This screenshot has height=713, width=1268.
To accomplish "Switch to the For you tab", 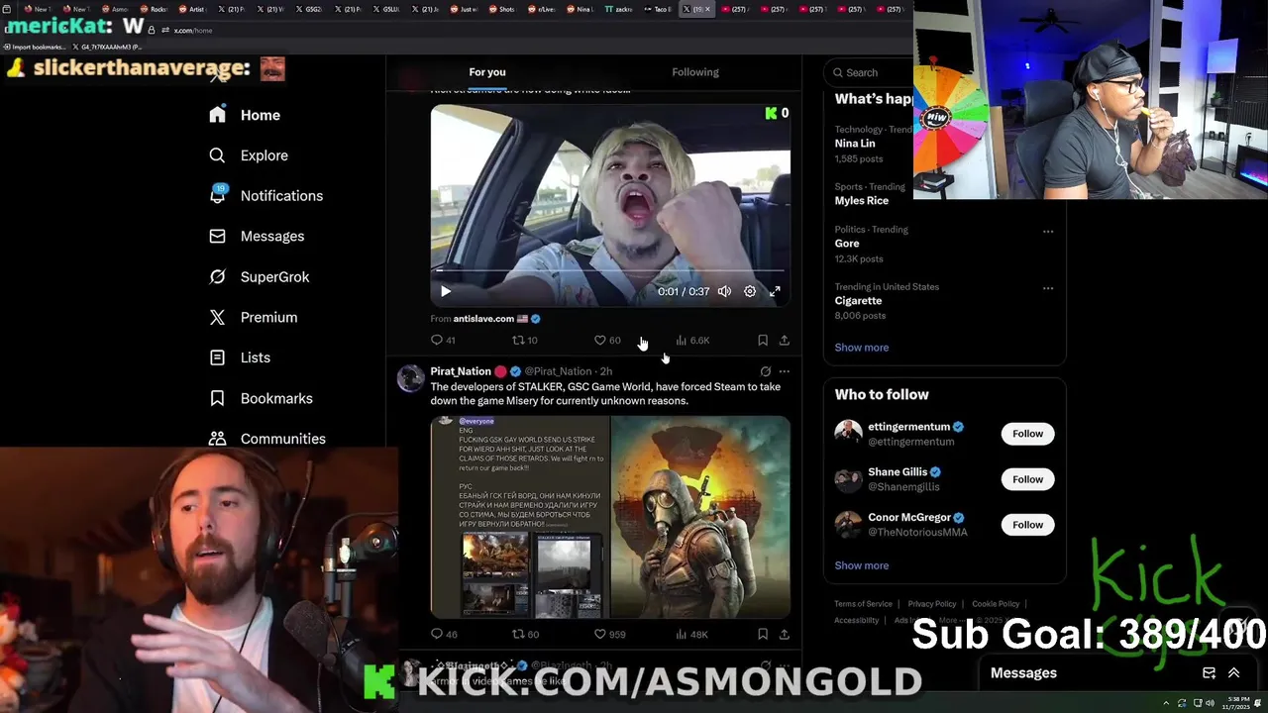I will coord(487,72).
